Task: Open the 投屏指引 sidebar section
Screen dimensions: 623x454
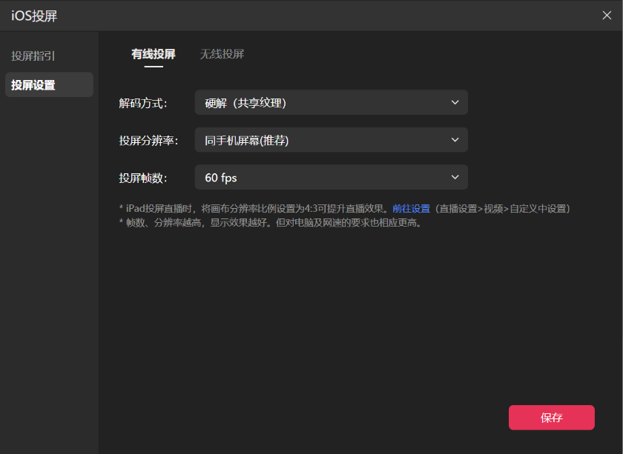Action: 33,56
